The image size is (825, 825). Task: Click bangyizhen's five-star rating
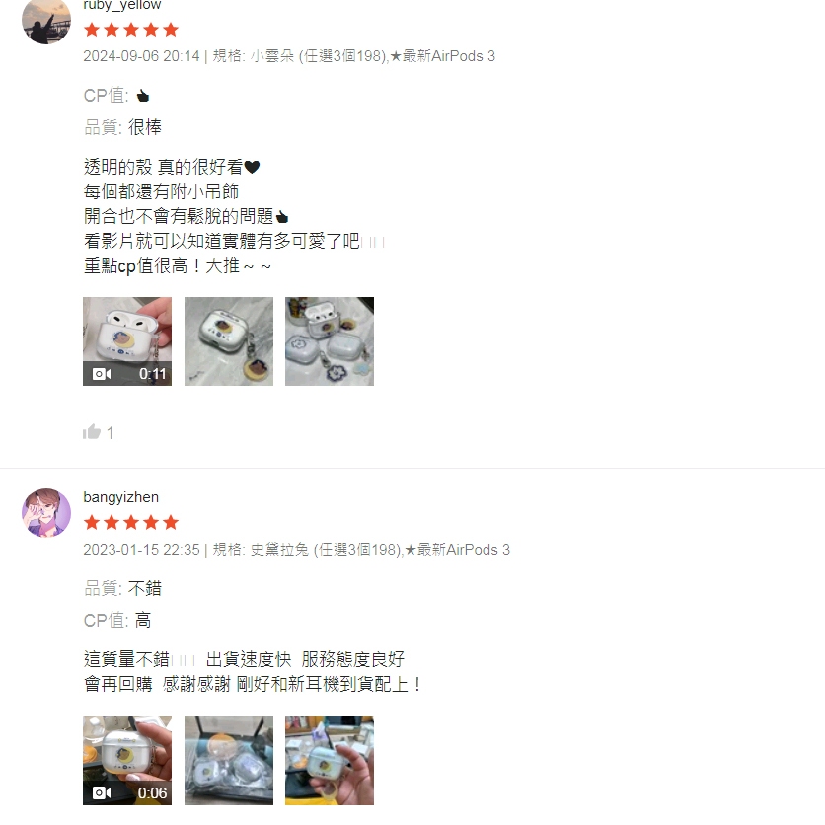(x=131, y=522)
